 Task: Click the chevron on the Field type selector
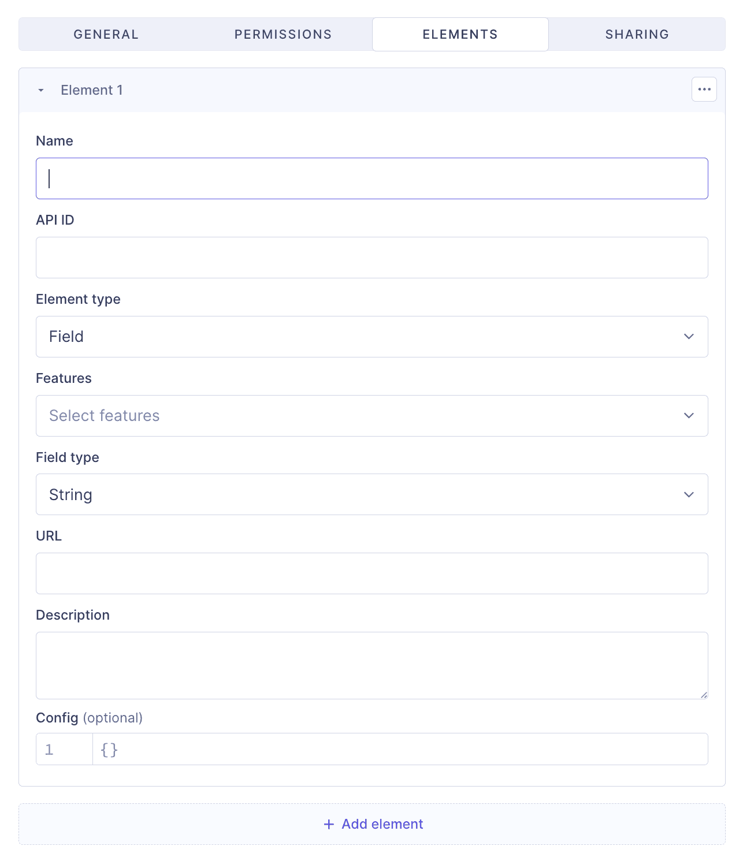[x=688, y=494]
